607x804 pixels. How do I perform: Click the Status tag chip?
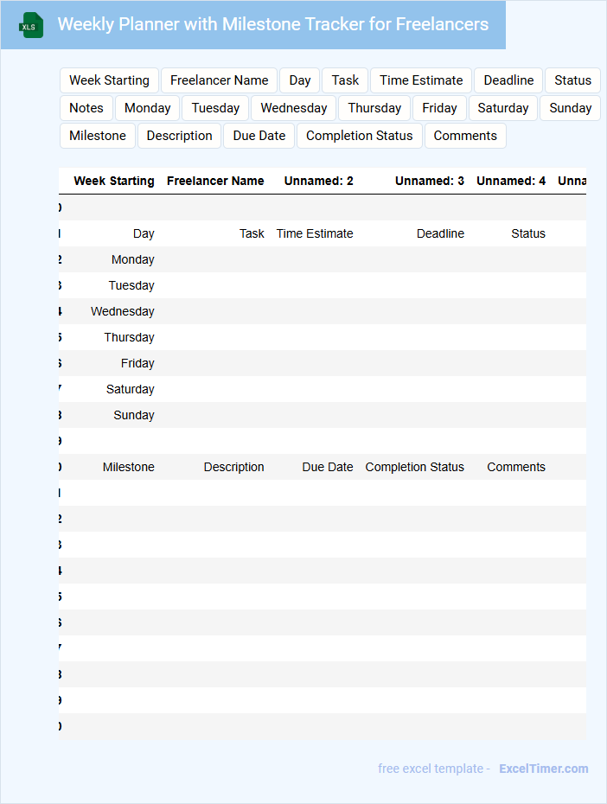(572, 80)
